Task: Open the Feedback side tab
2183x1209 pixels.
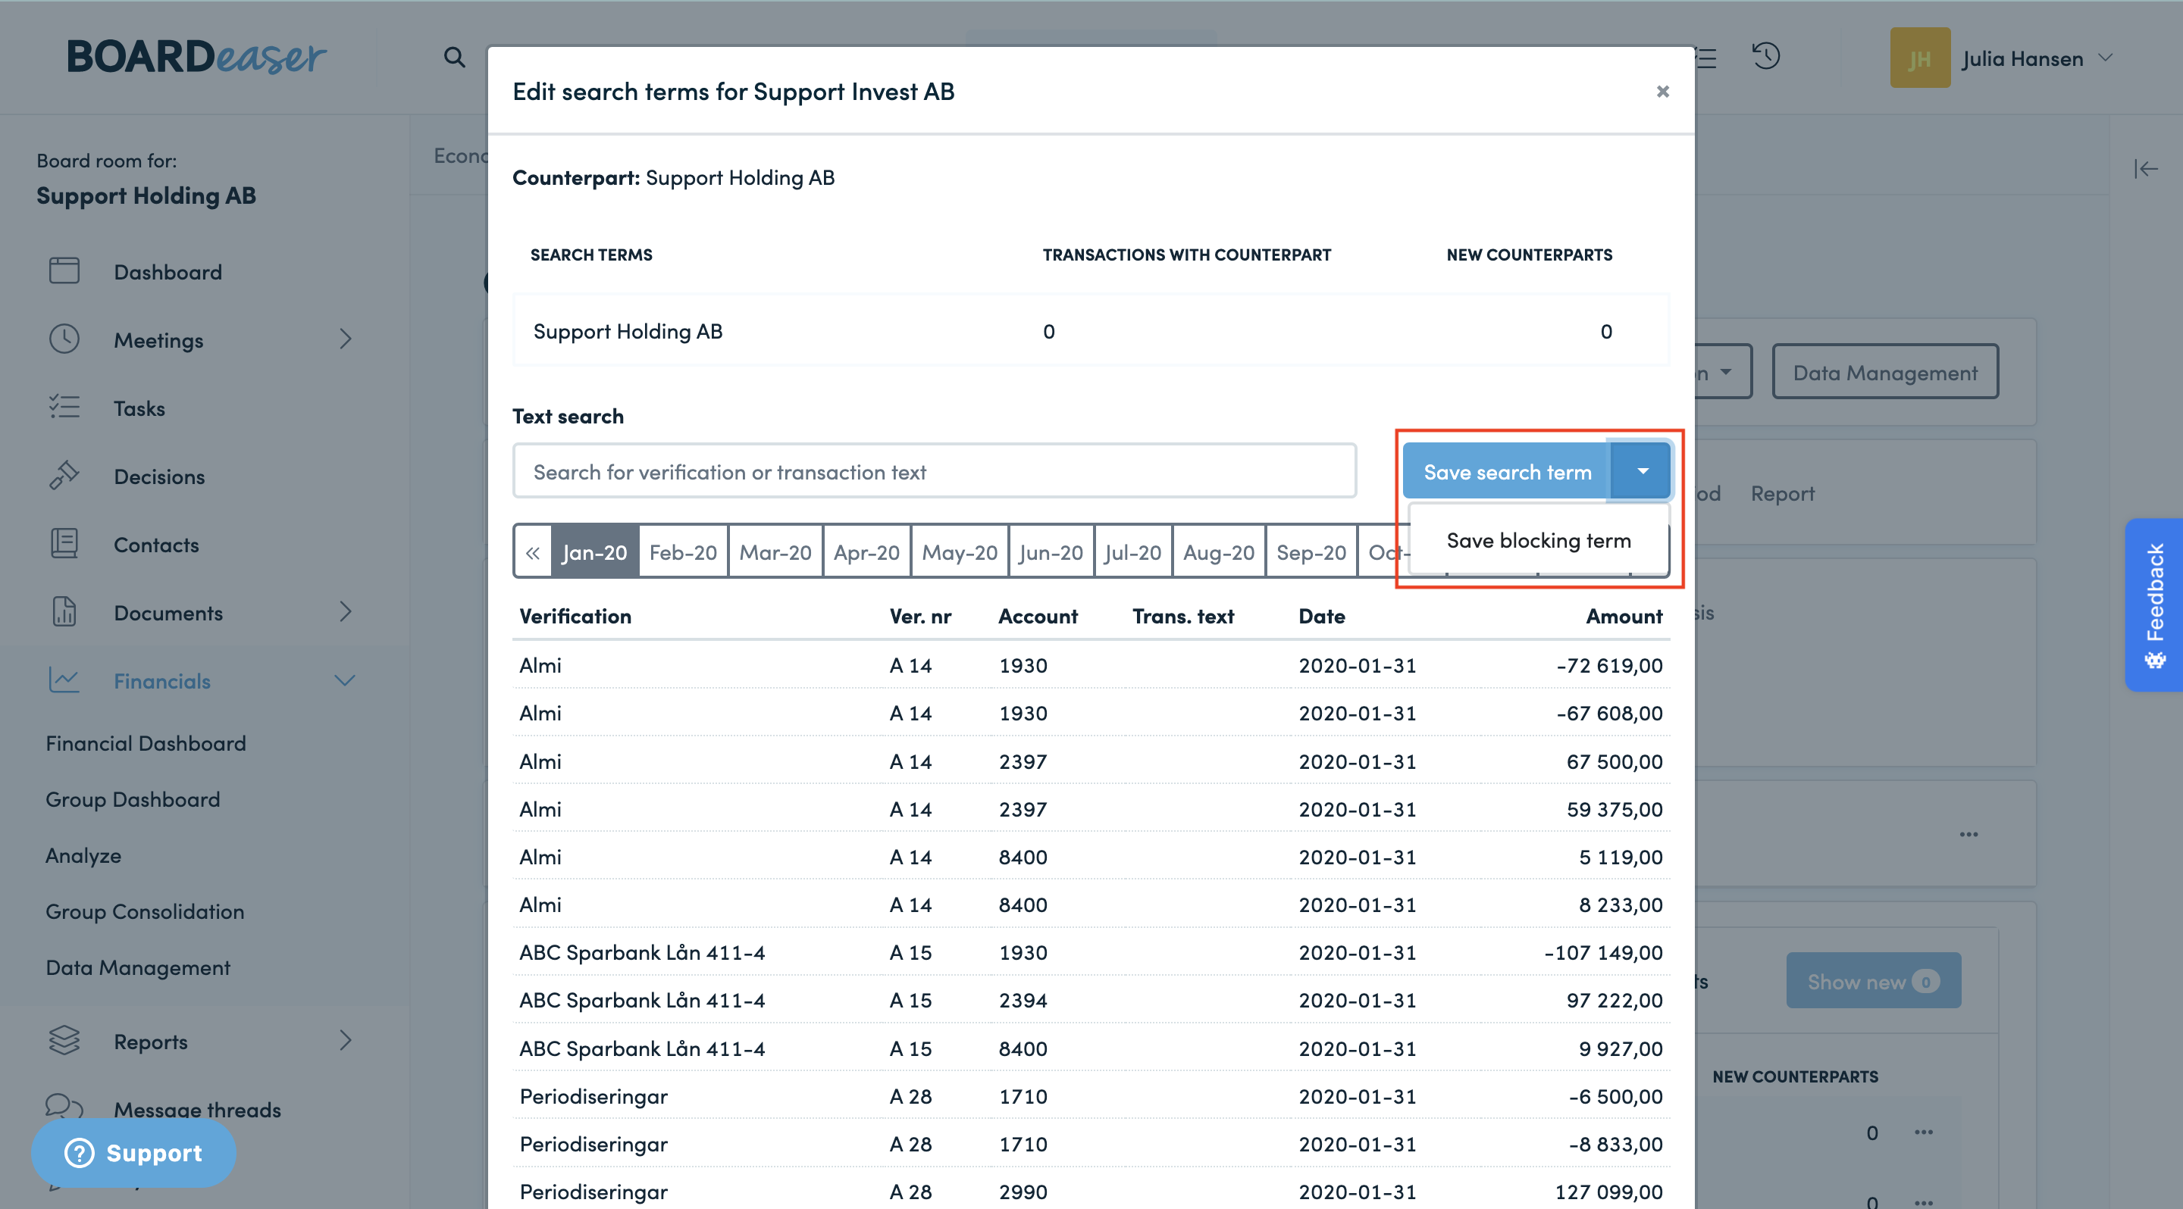Action: pos(2153,604)
